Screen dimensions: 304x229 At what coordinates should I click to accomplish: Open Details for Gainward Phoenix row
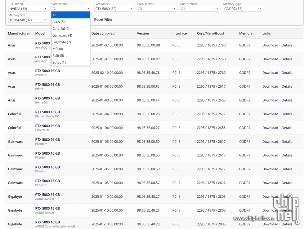click(287, 183)
